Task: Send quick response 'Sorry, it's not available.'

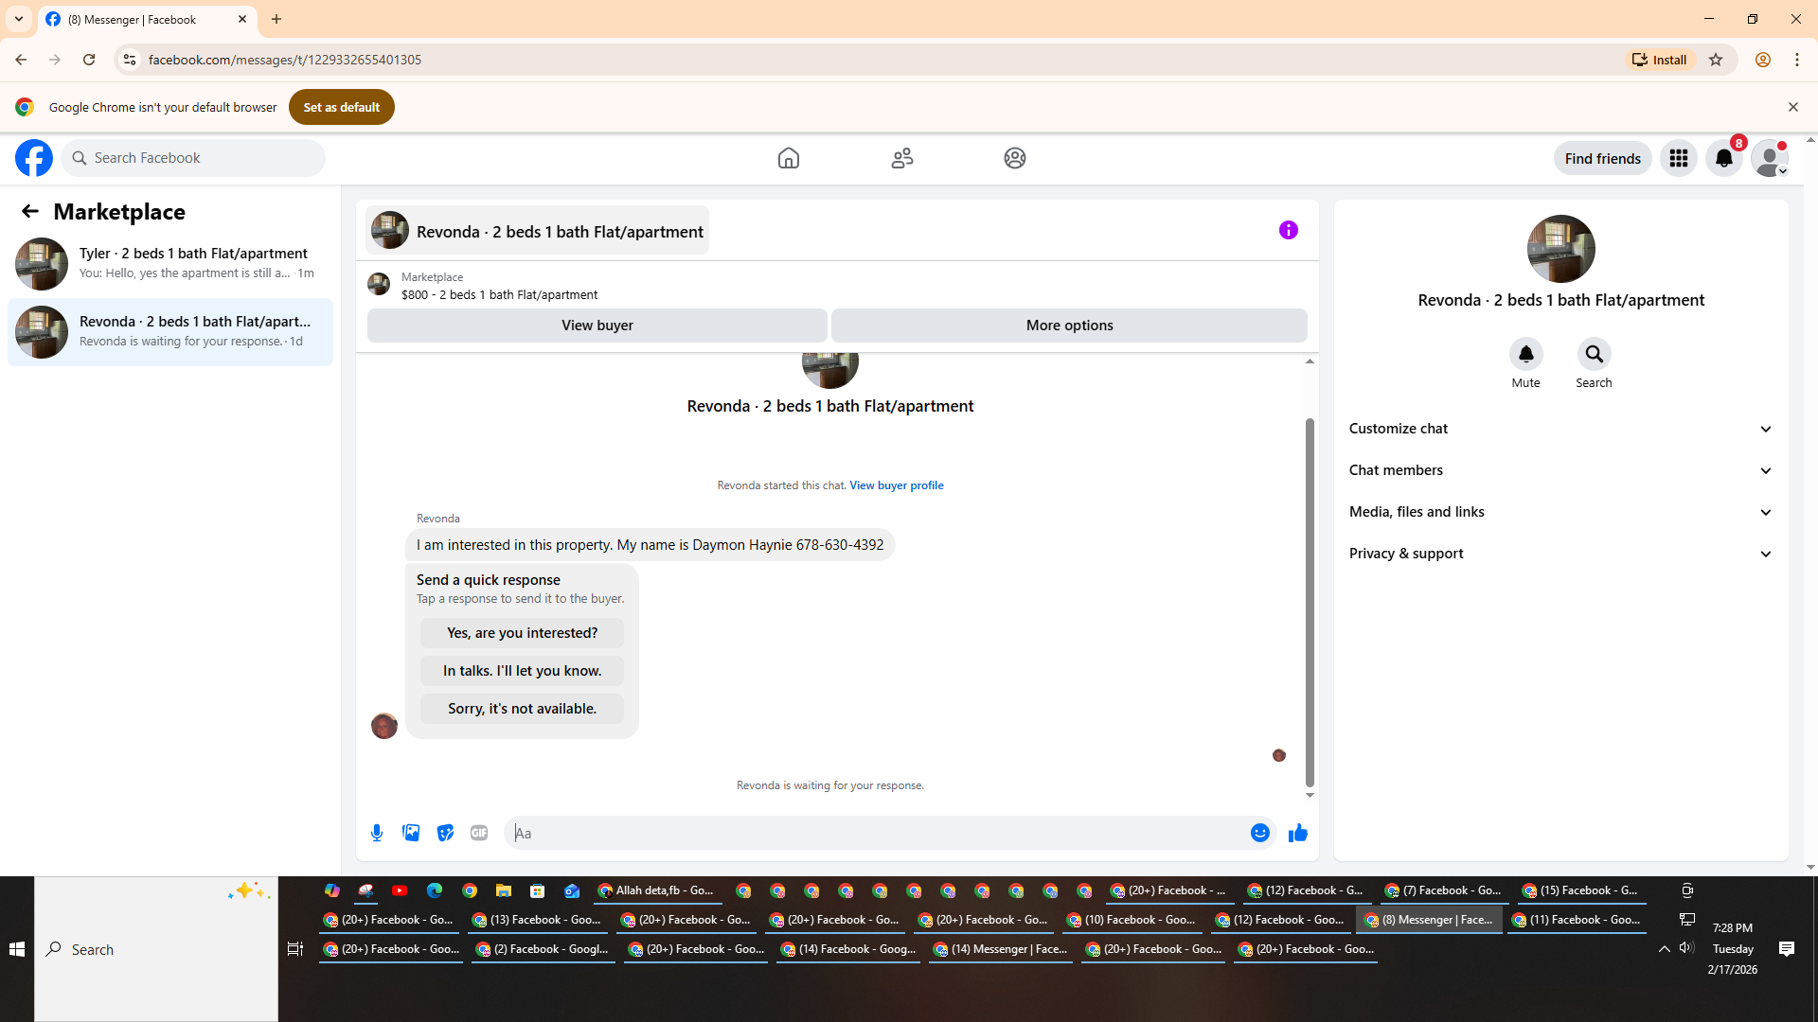Action: click(522, 709)
